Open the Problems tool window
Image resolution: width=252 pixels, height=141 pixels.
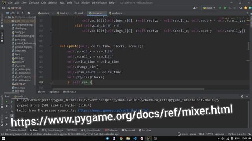coord(111,130)
